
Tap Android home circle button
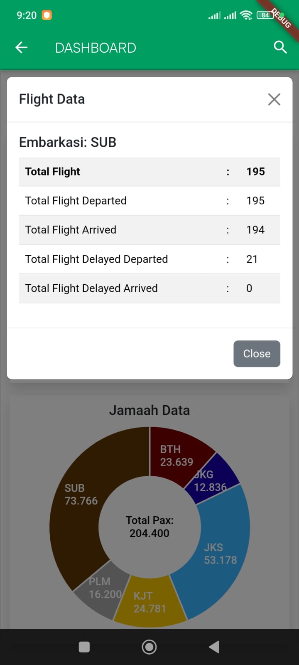point(149,647)
